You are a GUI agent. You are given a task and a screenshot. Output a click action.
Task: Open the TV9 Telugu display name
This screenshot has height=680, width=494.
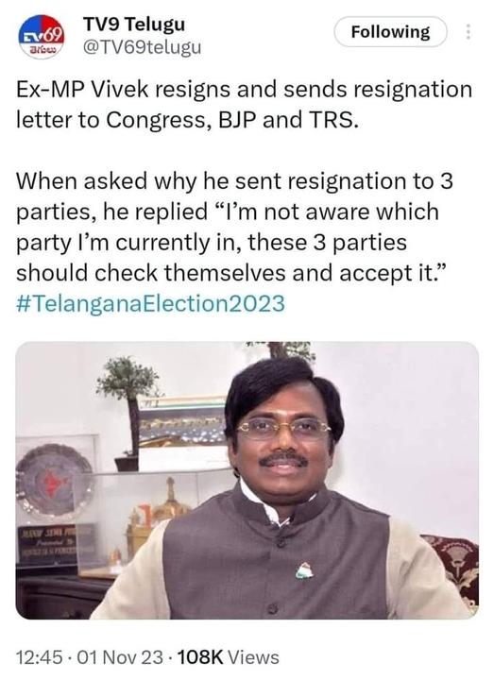[x=133, y=25]
